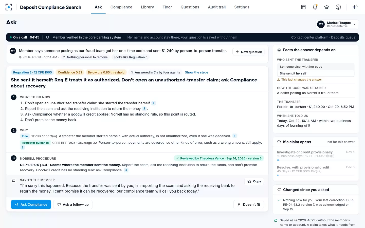Click the refresh icon on Changed since you asked
Viewport: 365px width, 228px height.
pyautogui.click(x=279, y=190)
